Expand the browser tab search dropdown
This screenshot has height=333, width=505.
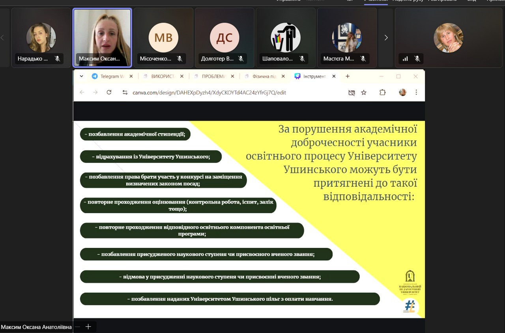tap(82, 76)
